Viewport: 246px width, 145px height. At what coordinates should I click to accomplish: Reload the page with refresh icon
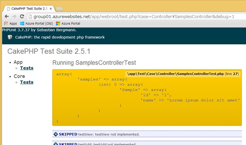pos(22,16)
